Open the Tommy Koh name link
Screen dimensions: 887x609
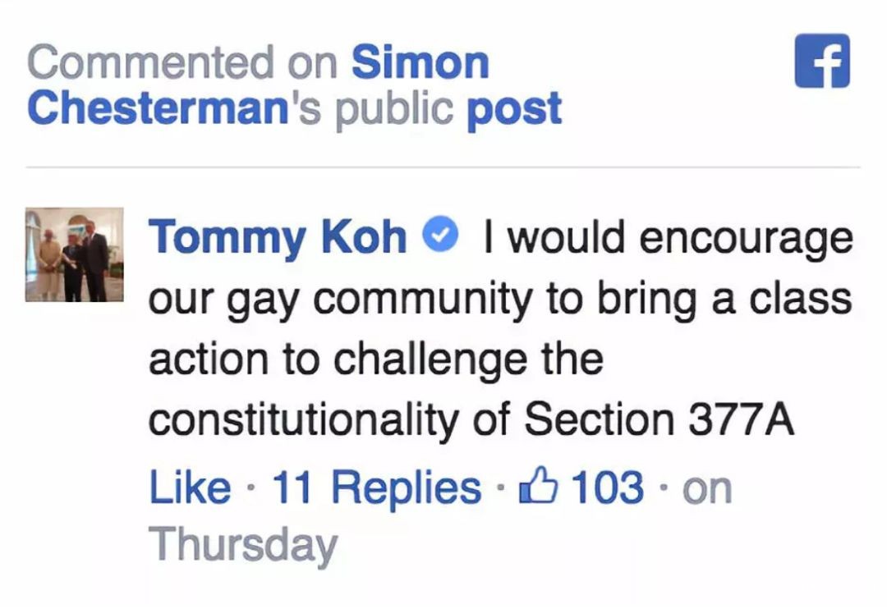[x=278, y=238]
